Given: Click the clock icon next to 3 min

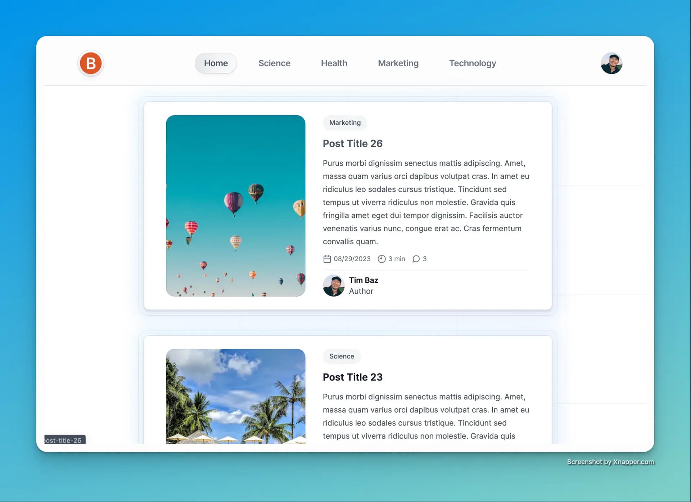Looking at the screenshot, I should coord(381,259).
